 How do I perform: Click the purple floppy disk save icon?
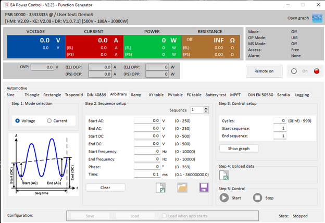[204, 188]
